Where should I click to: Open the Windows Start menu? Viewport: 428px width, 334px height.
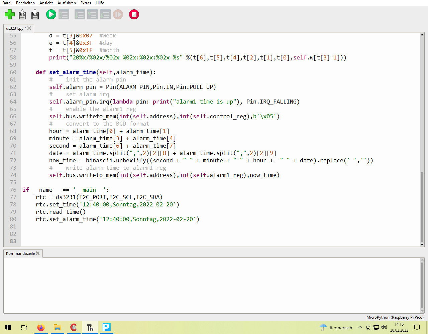(8, 327)
